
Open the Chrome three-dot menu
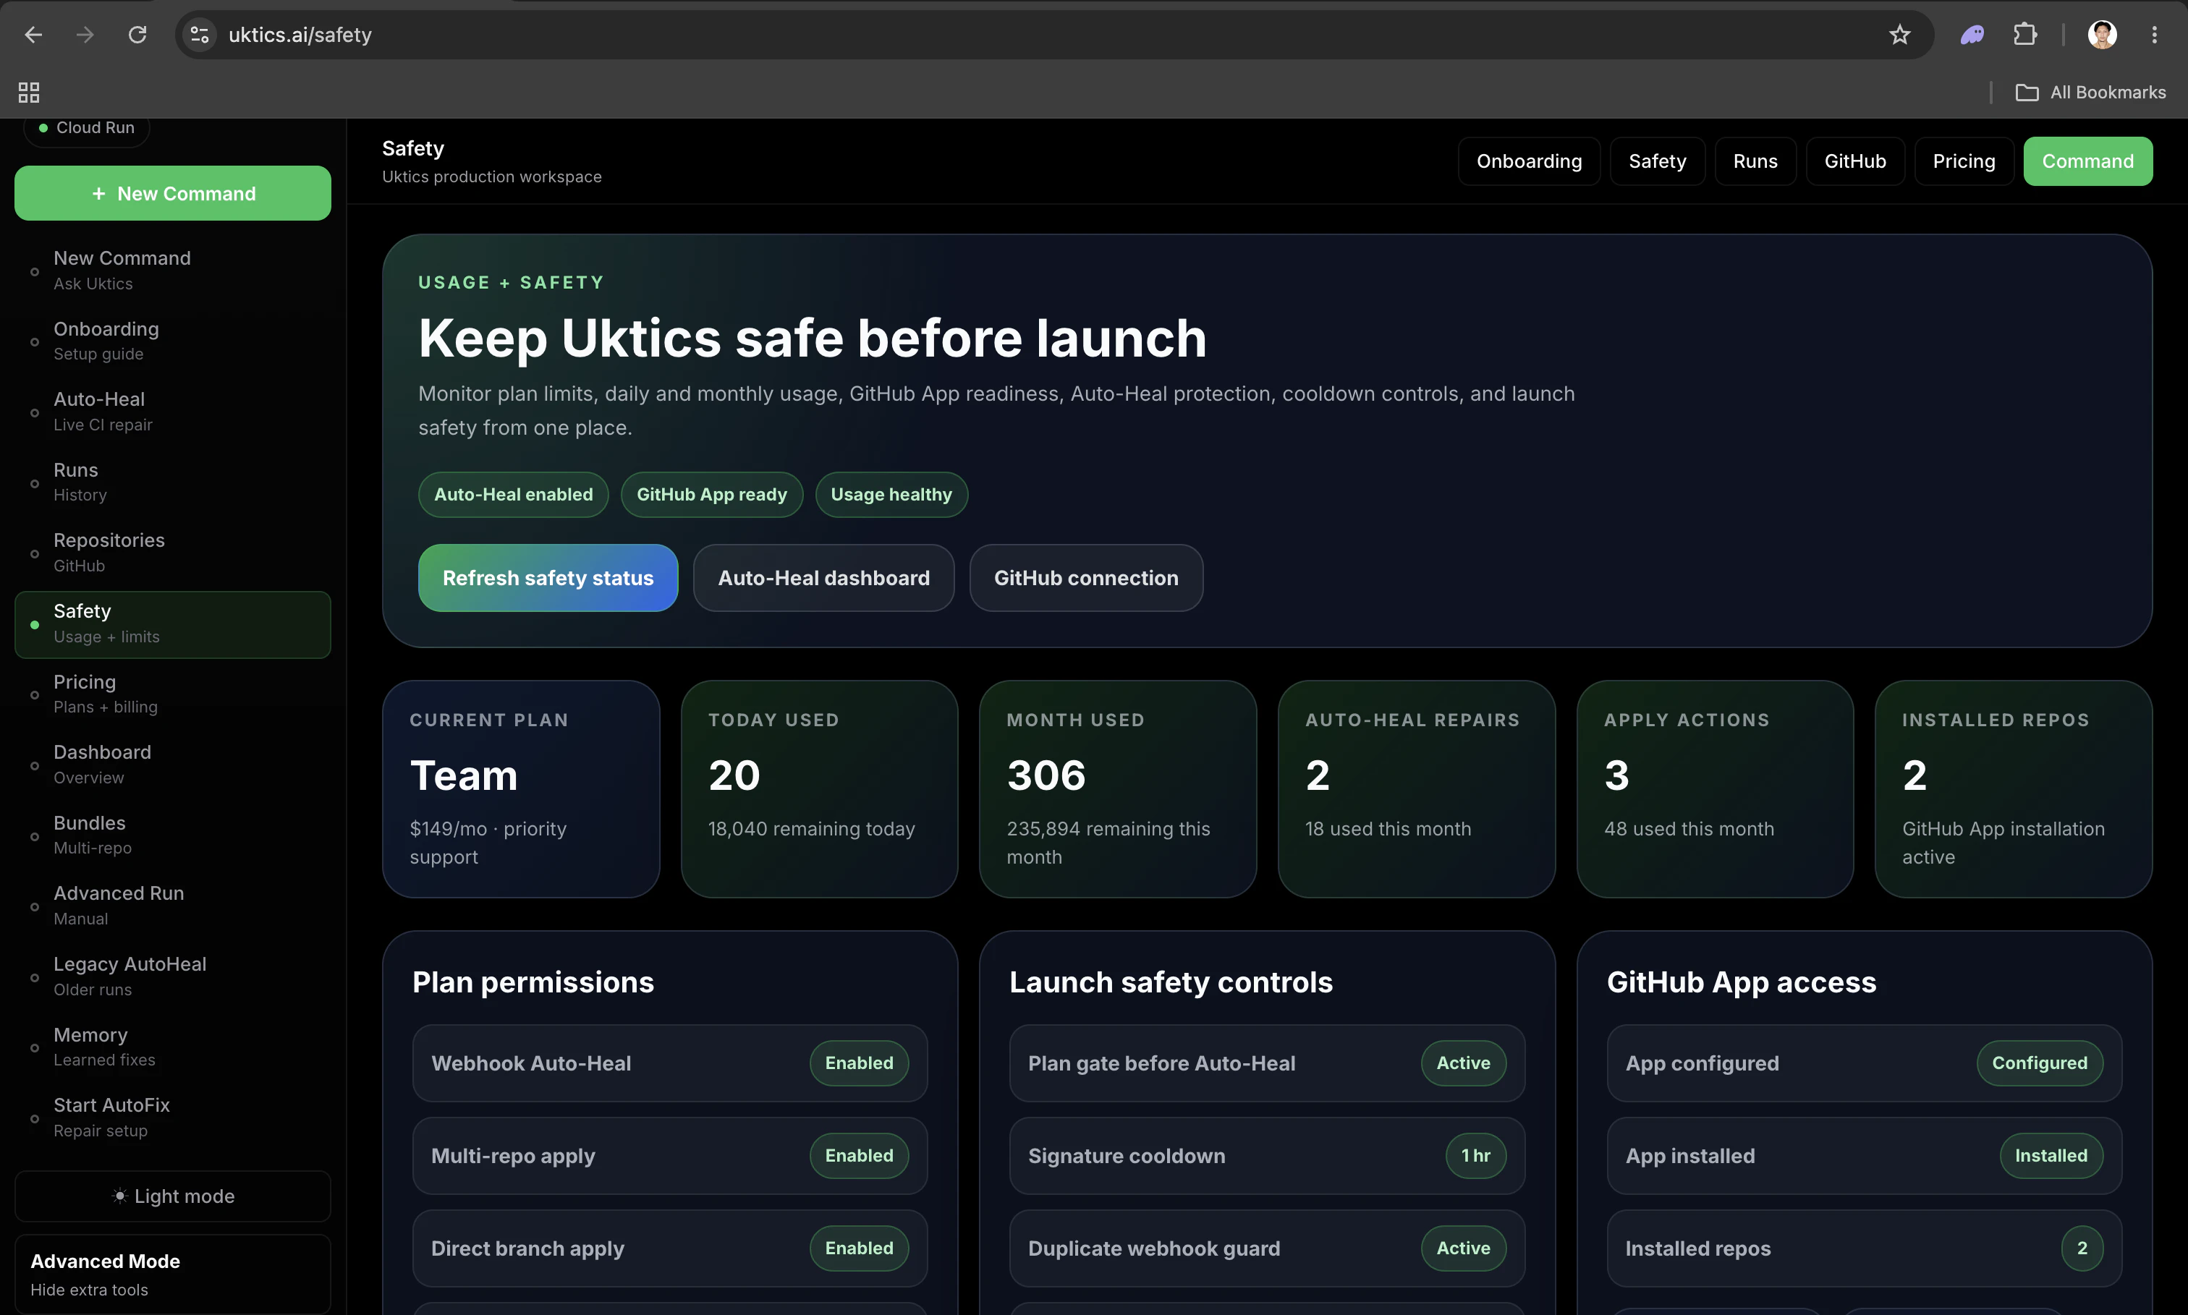tap(2154, 35)
